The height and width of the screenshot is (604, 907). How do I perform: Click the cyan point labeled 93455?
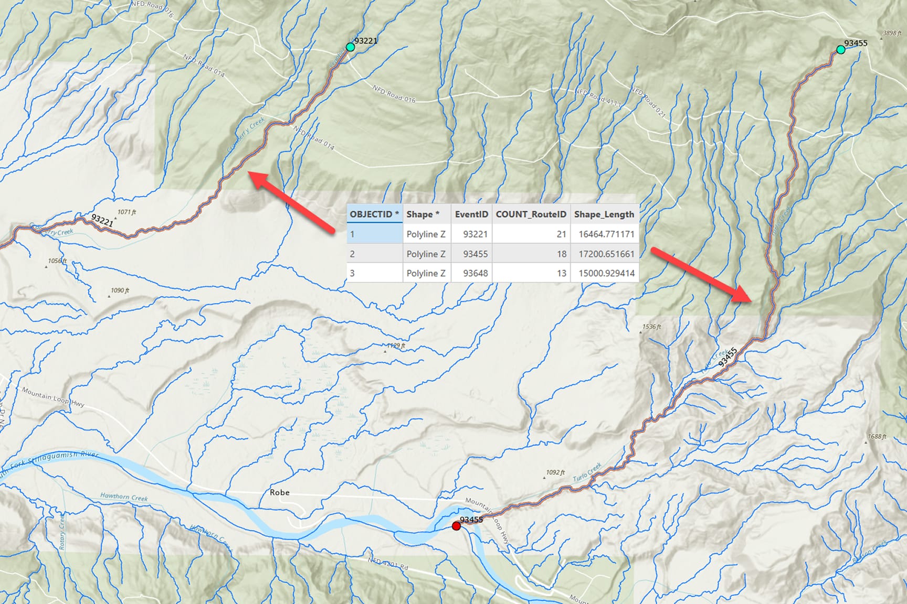pyautogui.click(x=841, y=50)
